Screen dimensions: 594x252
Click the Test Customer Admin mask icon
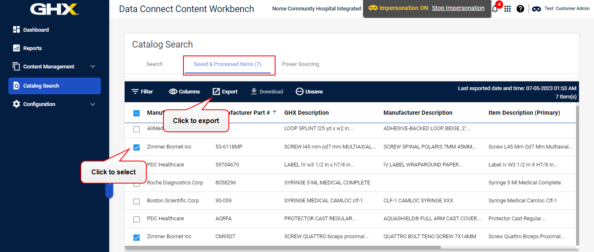click(x=536, y=9)
